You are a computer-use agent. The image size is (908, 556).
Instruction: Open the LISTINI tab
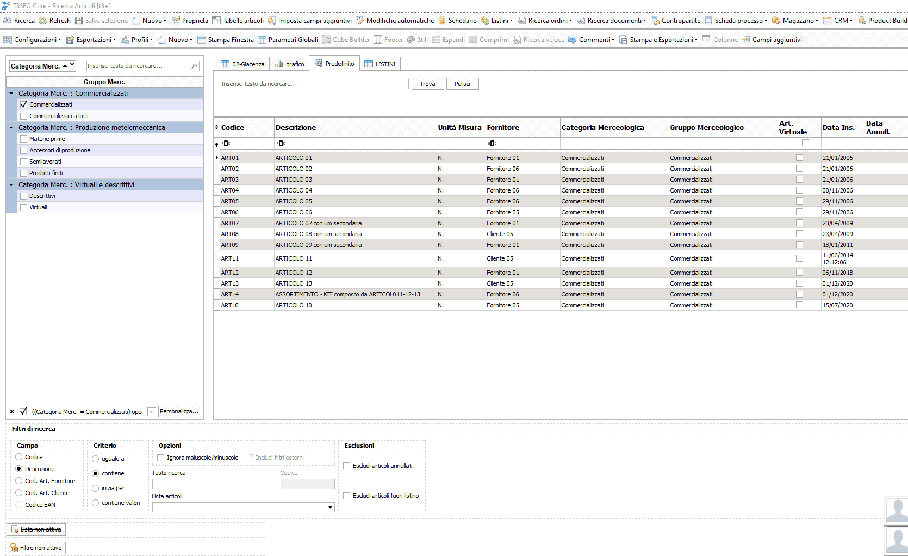pyautogui.click(x=380, y=64)
